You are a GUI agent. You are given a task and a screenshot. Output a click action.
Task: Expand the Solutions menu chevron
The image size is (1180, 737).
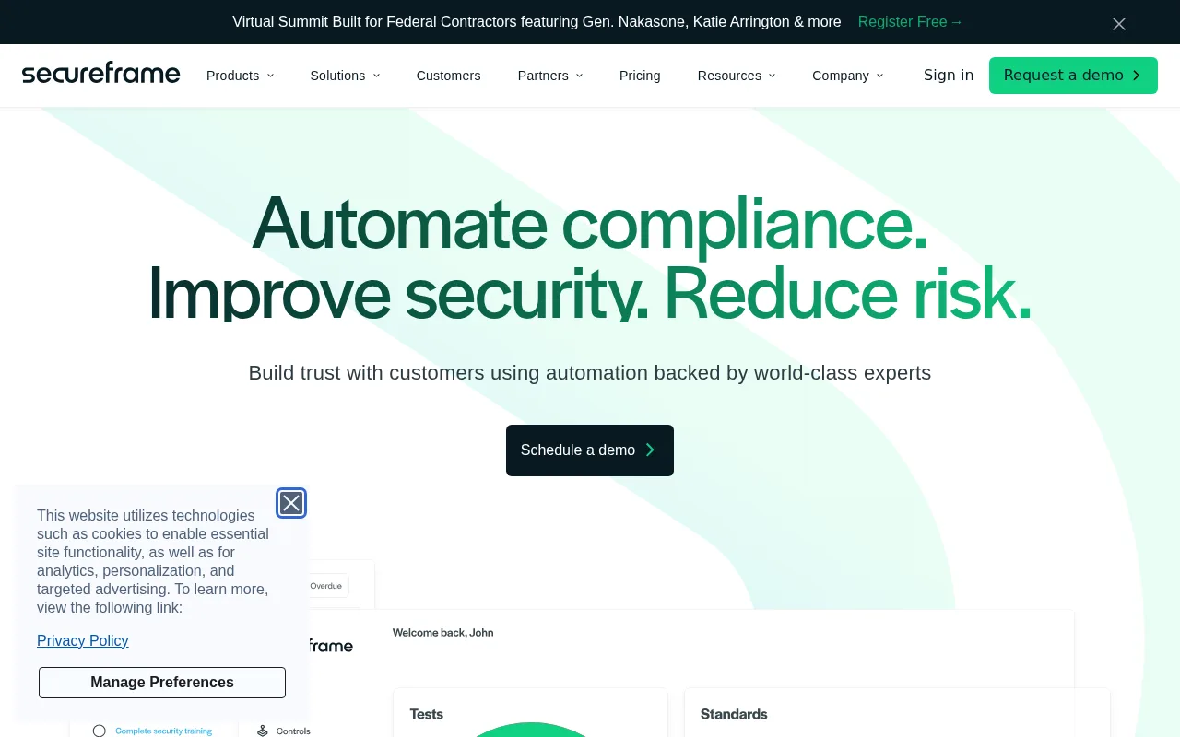click(x=376, y=76)
